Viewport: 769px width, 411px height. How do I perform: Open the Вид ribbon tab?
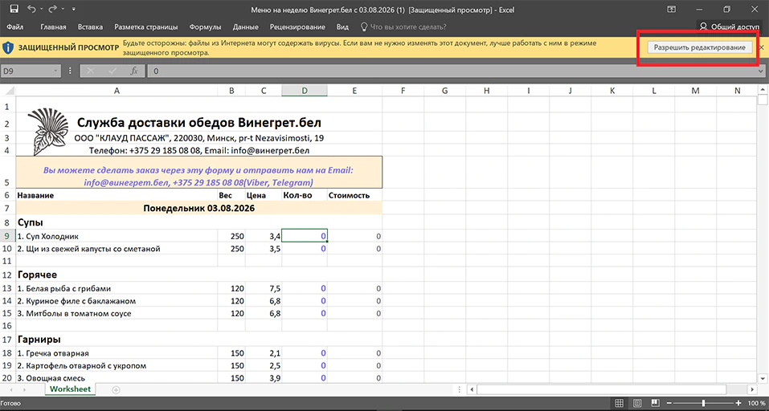click(x=342, y=27)
